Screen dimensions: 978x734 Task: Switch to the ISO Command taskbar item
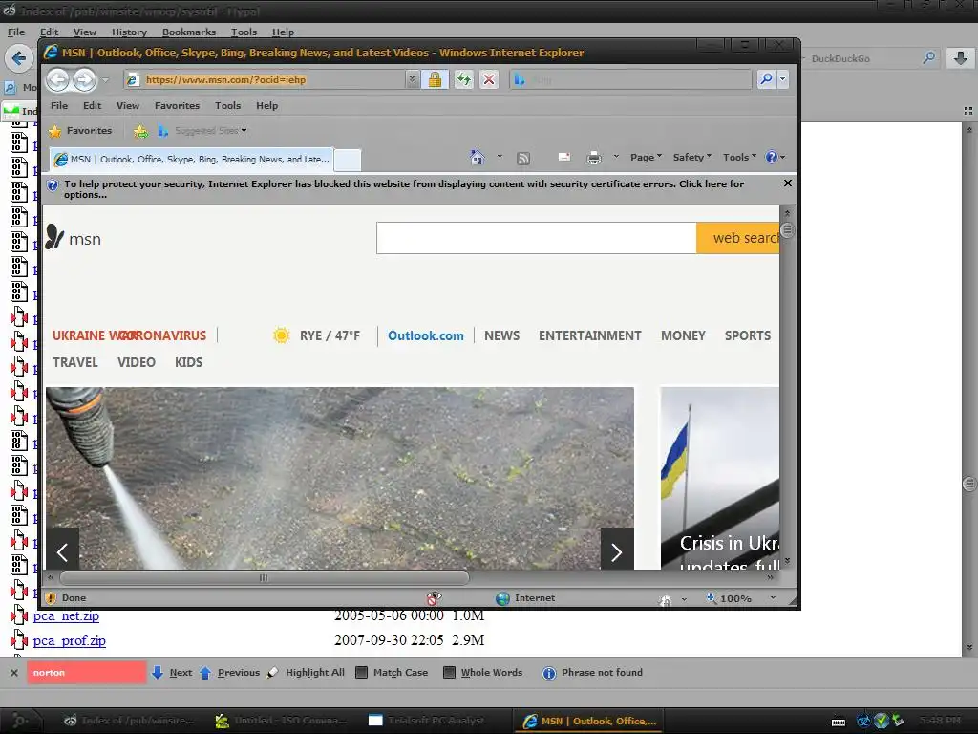point(282,721)
